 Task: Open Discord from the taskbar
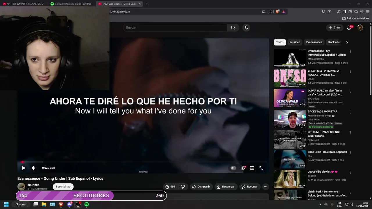click(69, 204)
